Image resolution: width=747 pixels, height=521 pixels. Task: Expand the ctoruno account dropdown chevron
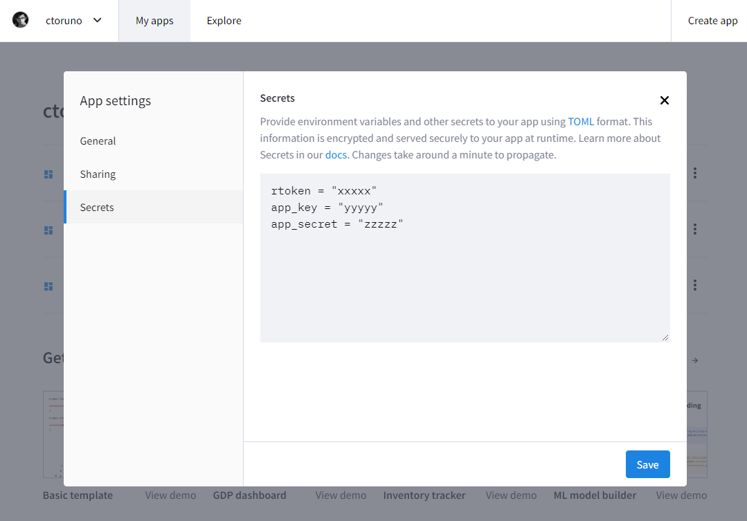(97, 20)
